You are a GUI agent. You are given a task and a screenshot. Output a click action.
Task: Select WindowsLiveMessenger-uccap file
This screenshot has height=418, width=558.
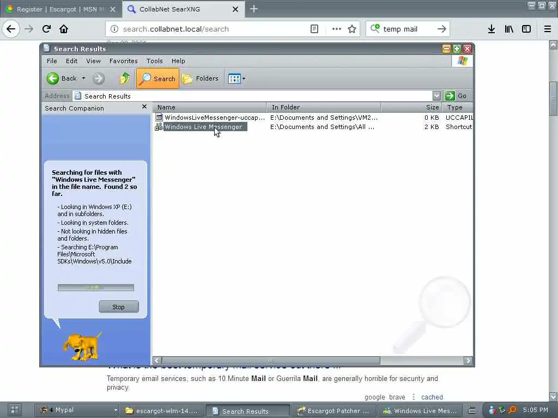coord(215,118)
